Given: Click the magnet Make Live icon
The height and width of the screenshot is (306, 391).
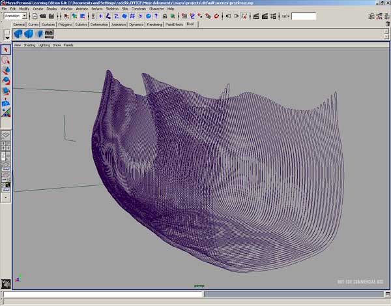Looking at the screenshot, I should (x=216, y=16).
